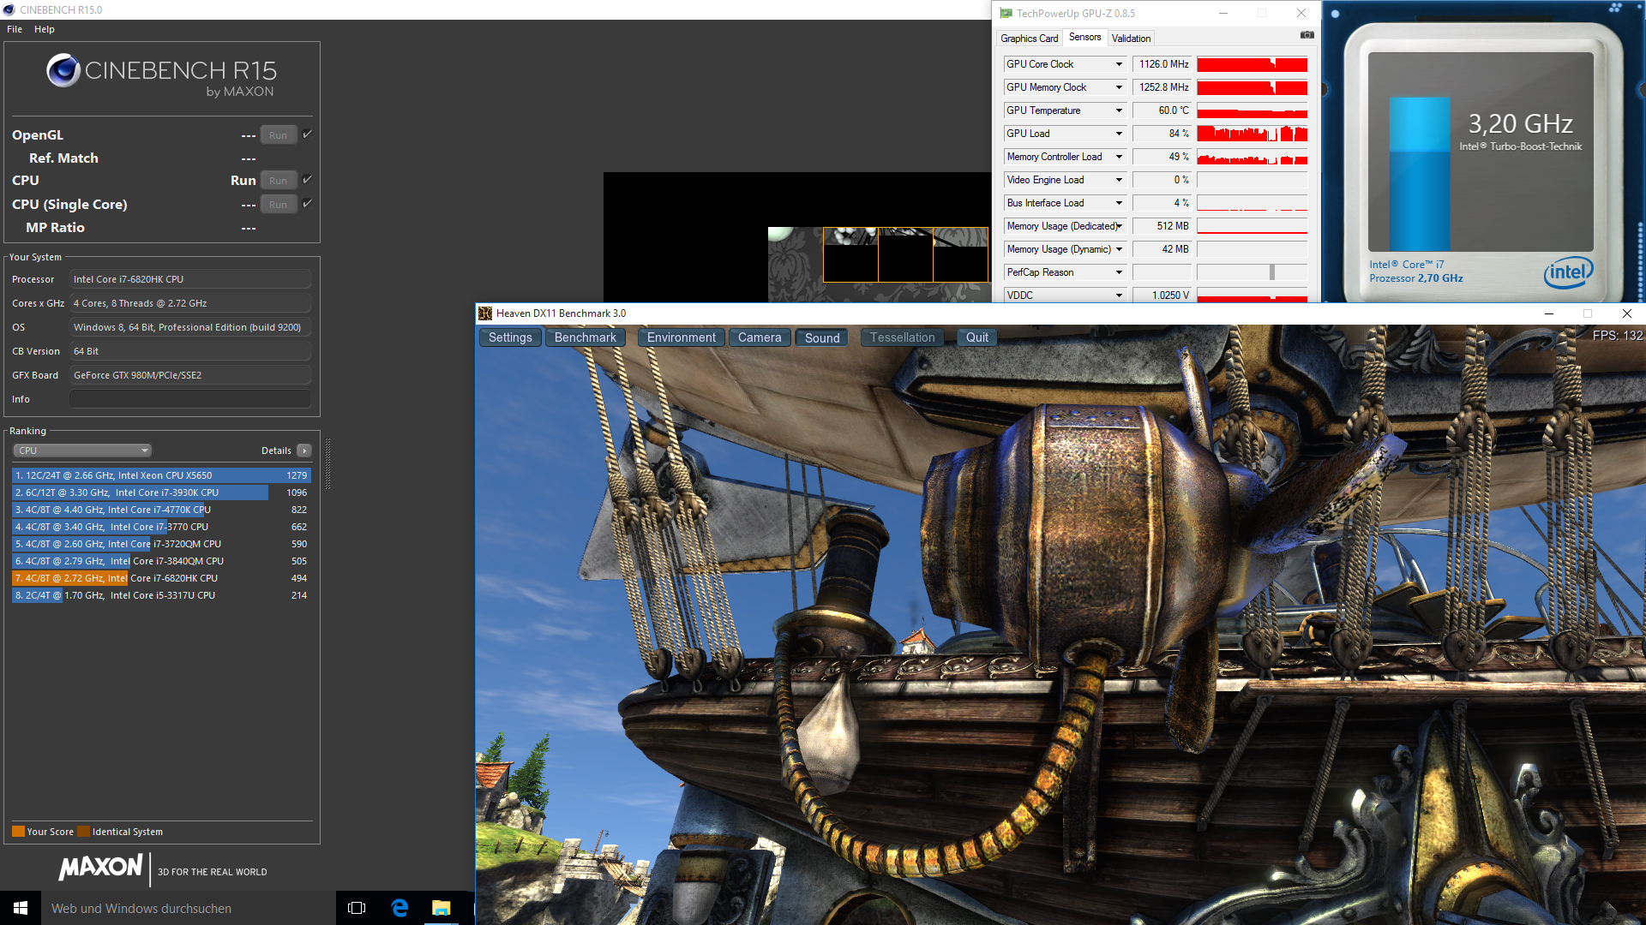Select ranking row Intel Core i7-3770
This screenshot has width=1646, height=925.
coord(161,527)
